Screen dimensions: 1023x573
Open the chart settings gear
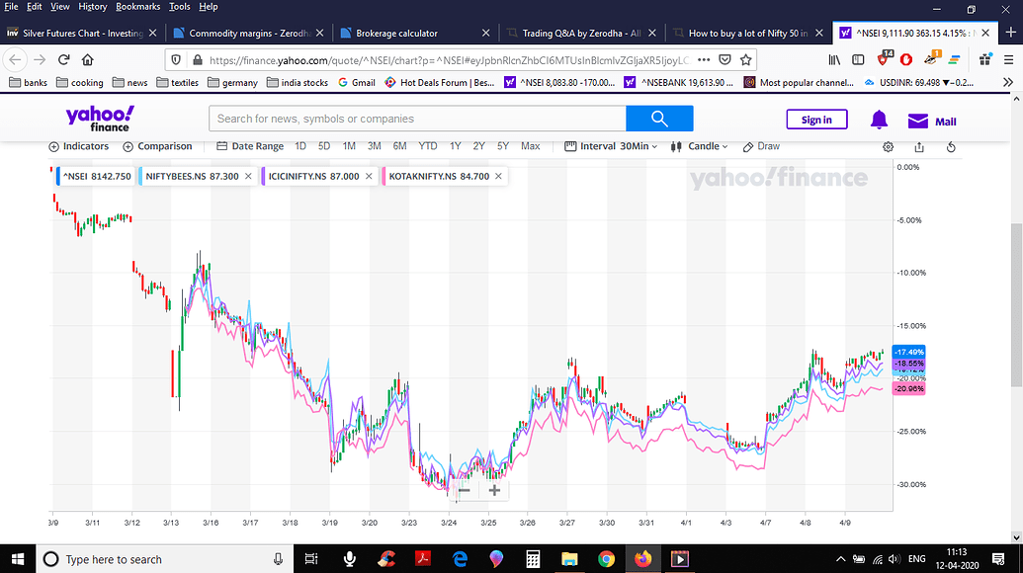pos(888,146)
